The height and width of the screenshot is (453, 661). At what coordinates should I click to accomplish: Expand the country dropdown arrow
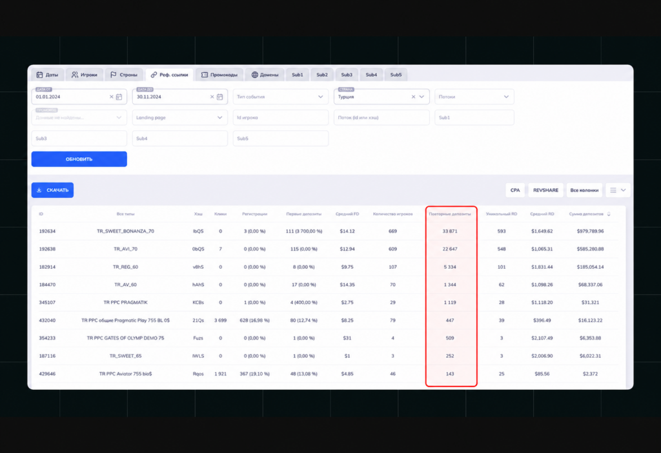click(x=422, y=97)
